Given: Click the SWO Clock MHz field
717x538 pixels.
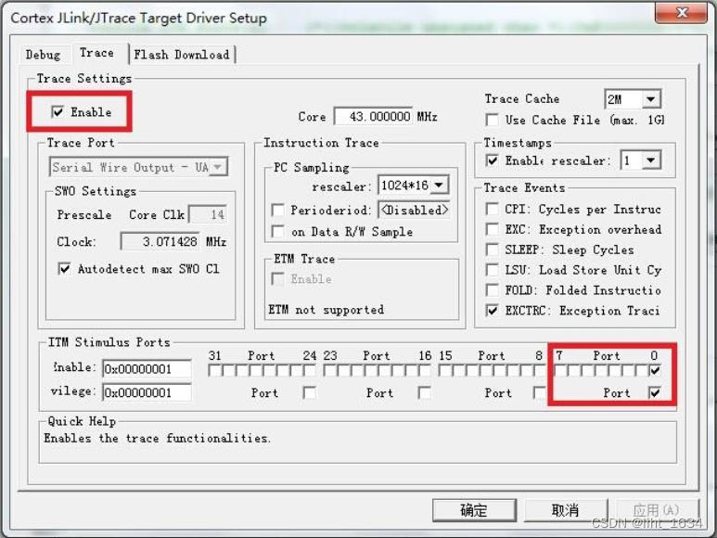Looking at the screenshot, I should [x=160, y=242].
